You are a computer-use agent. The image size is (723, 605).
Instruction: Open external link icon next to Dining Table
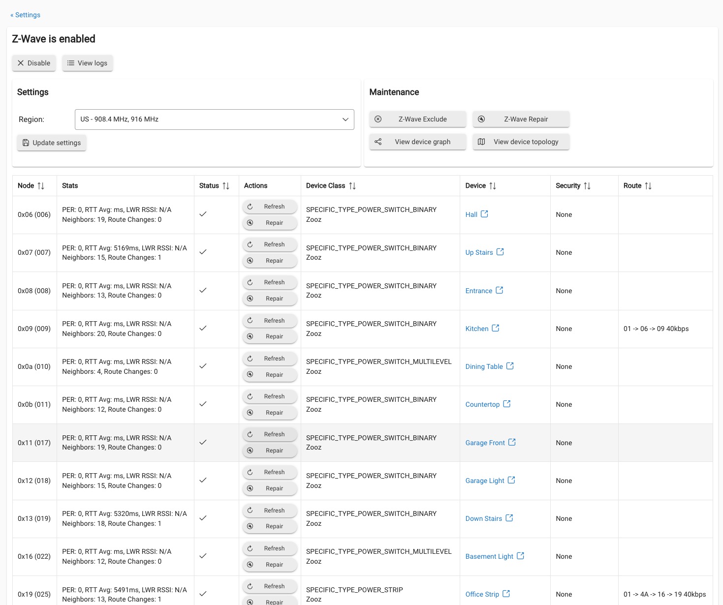(x=510, y=366)
